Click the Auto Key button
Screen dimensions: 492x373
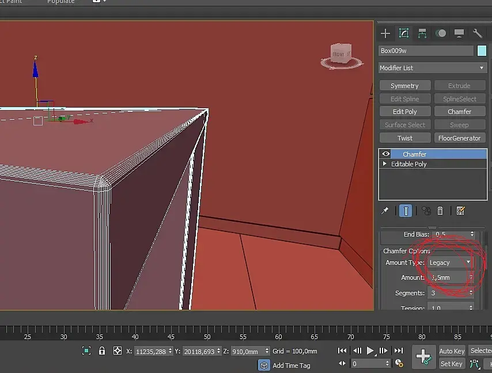pos(452,351)
